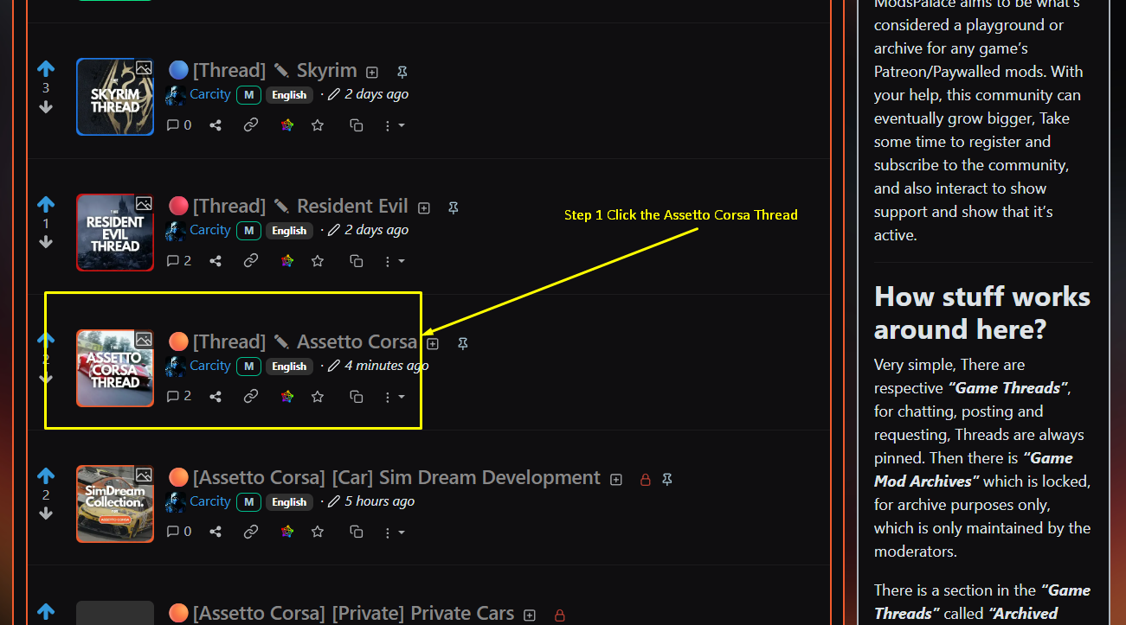Share the Sim Dream Development post
Viewport: 1126px width, 625px height.
point(216,533)
